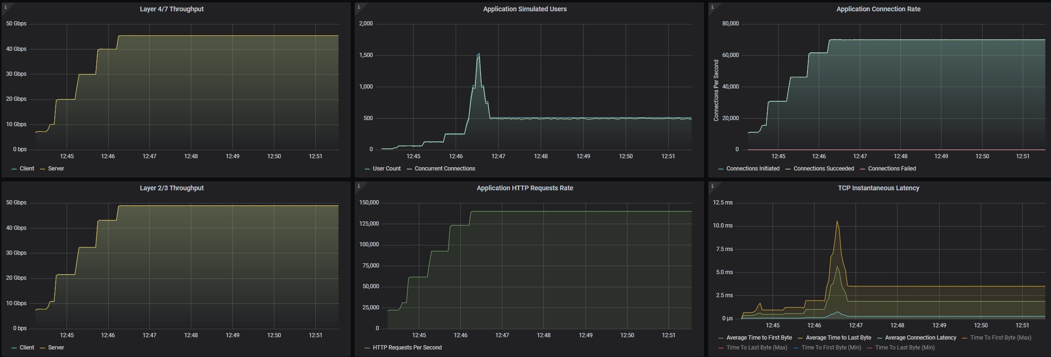Show the Time To First Byte (Max) series
This screenshot has height=357, width=1051.
click(x=1000, y=338)
